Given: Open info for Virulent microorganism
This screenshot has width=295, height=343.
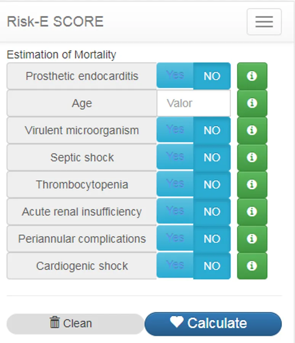Looking at the screenshot, I should 252,130.
